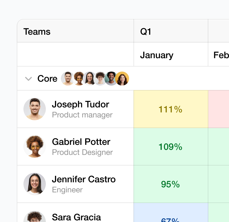Click Gabriel Potter's profile avatar
This screenshot has height=222, width=229.
[x=35, y=147]
